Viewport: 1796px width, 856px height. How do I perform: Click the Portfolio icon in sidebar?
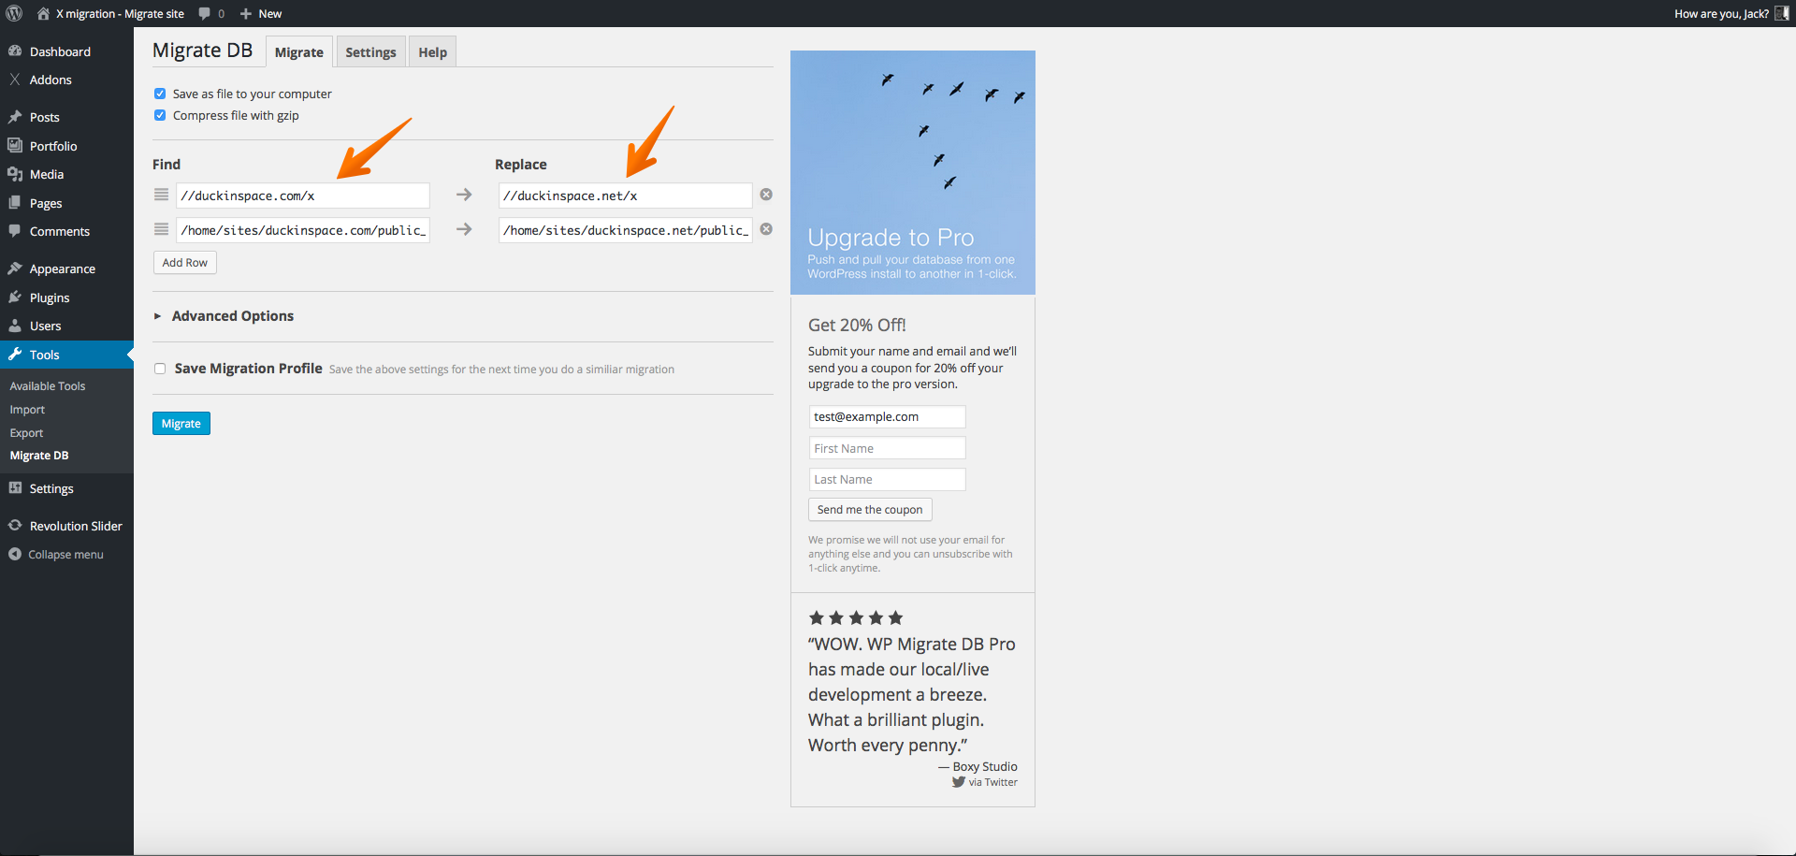coord(15,146)
